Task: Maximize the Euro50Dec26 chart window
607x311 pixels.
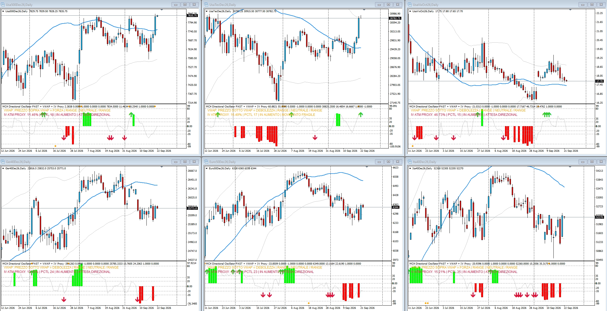Action: pos(388,162)
